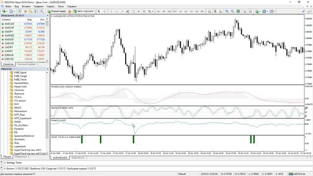Switch to D1 timeframe
This screenshot has width=313, height=176.
click(191, 11)
